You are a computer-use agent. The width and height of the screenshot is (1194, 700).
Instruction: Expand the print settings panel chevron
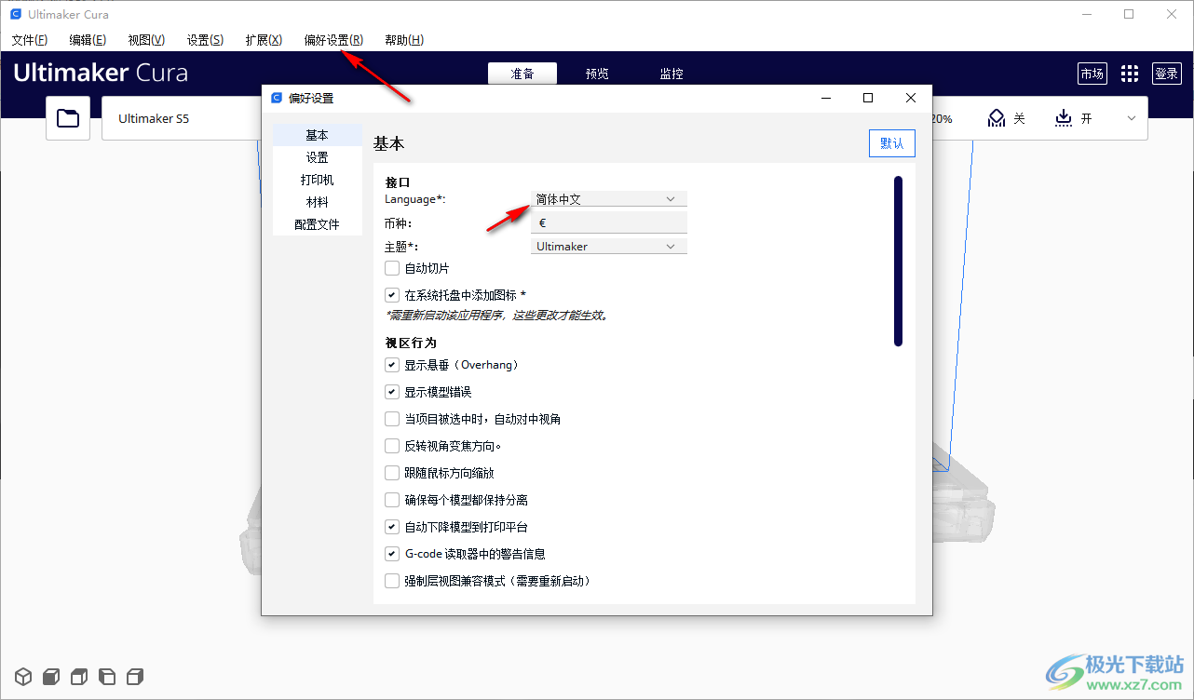click(x=1132, y=118)
